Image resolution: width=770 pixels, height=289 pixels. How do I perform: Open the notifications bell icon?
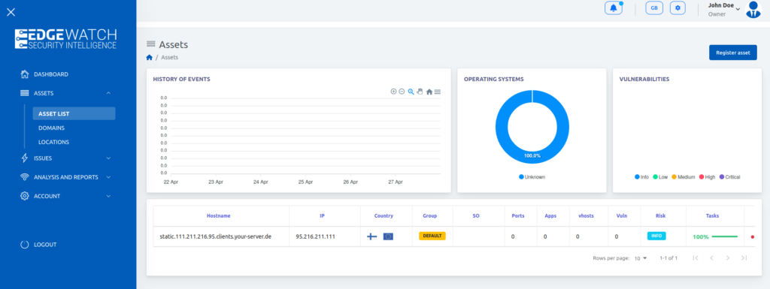[614, 8]
